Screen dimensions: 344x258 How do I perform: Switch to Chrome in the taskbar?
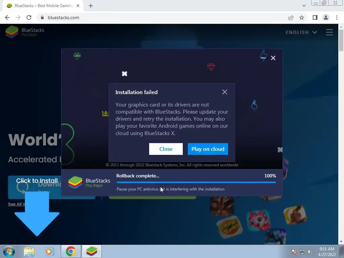71,251
